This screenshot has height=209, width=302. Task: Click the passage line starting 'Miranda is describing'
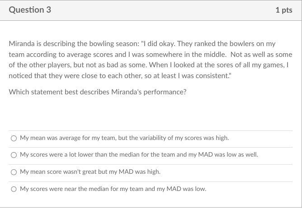click(142, 44)
